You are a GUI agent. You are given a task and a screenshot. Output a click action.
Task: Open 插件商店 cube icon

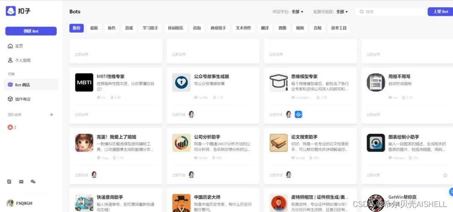point(10,99)
